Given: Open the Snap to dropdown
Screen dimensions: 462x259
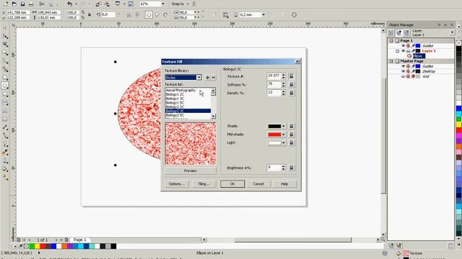Looking at the screenshot, I should pyautogui.click(x=188, y=4).
